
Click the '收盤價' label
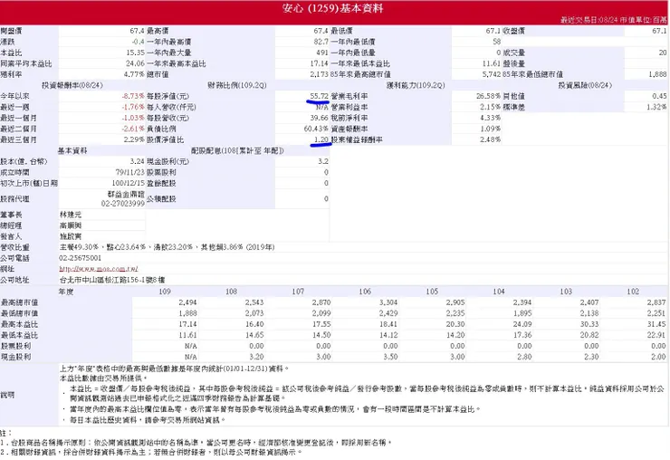coord(513,31)
